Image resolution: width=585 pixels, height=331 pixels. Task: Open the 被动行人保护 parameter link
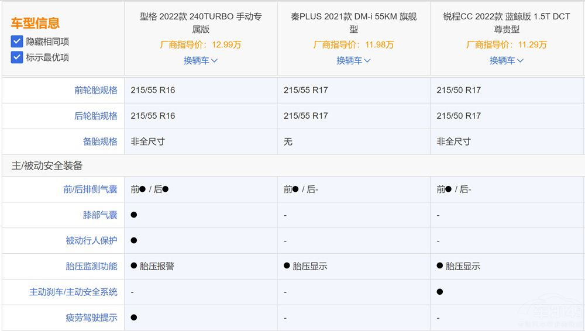[x=91, y=240]
